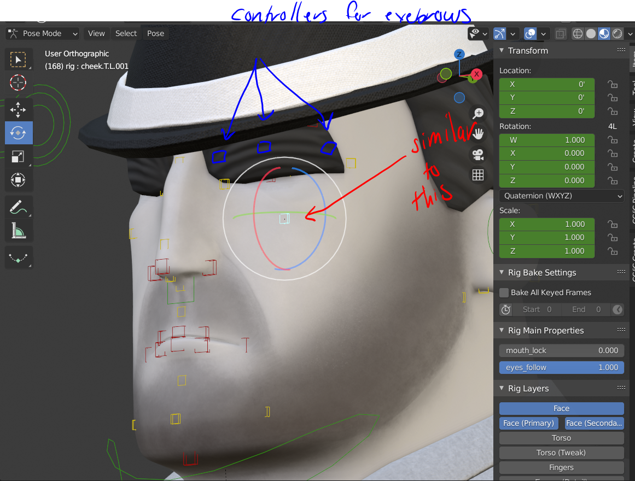
Task: Switch to wireframe shading mode
Action: 578,33
